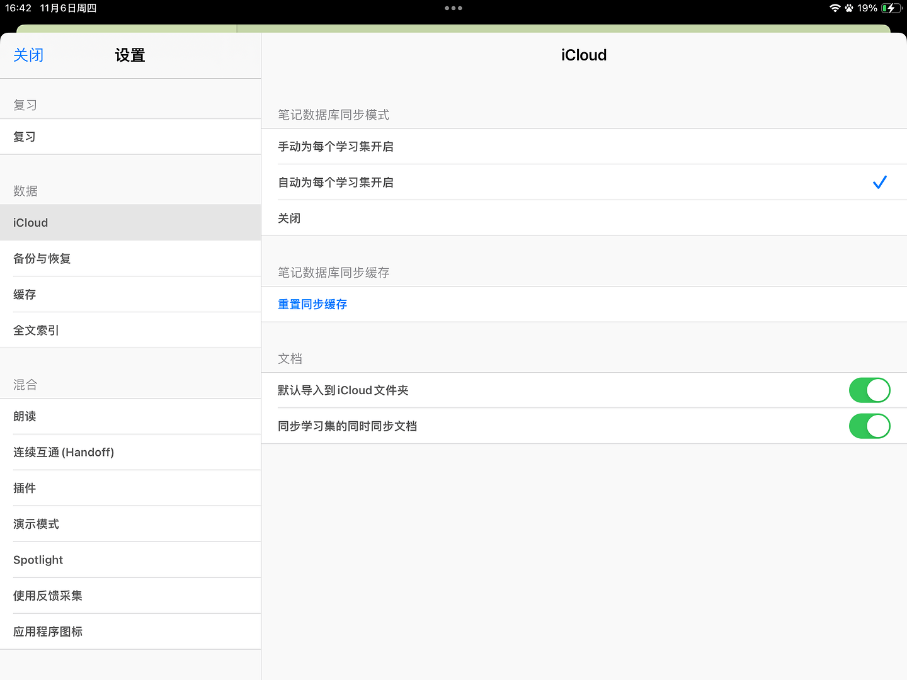Open 应用程序图标 settings

(48, 632)
